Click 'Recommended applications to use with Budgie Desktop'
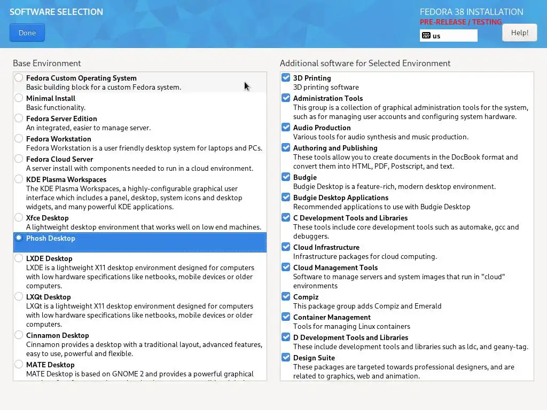Viewport: 547px width, 410px height. pos(381,207)
